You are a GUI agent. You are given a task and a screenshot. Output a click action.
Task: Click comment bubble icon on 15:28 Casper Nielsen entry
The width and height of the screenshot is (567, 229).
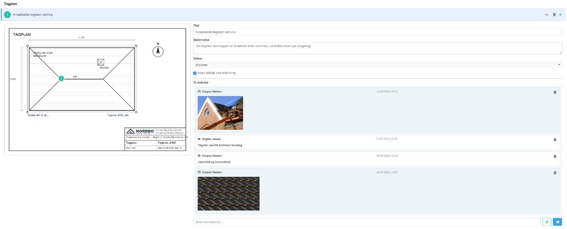[199, 156]
